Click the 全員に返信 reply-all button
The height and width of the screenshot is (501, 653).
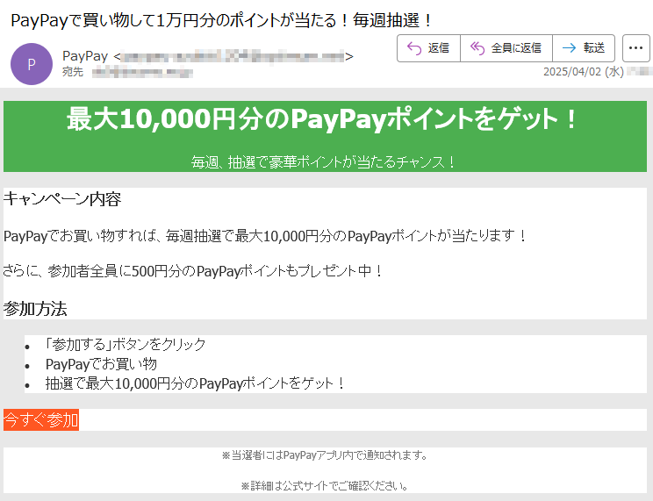point(506,48)
